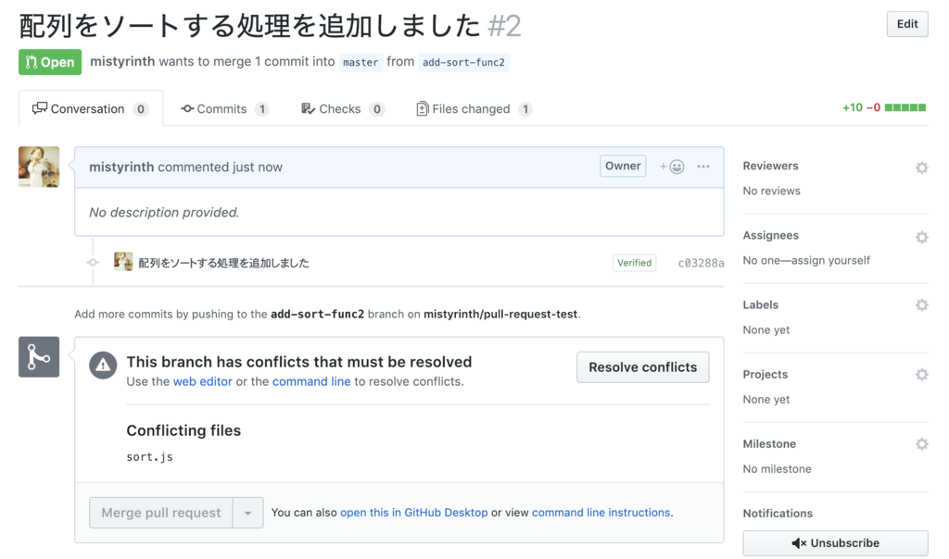Screen dimensions: 949x559
Task: Click the master branch label
Action: tap(361, 62)
